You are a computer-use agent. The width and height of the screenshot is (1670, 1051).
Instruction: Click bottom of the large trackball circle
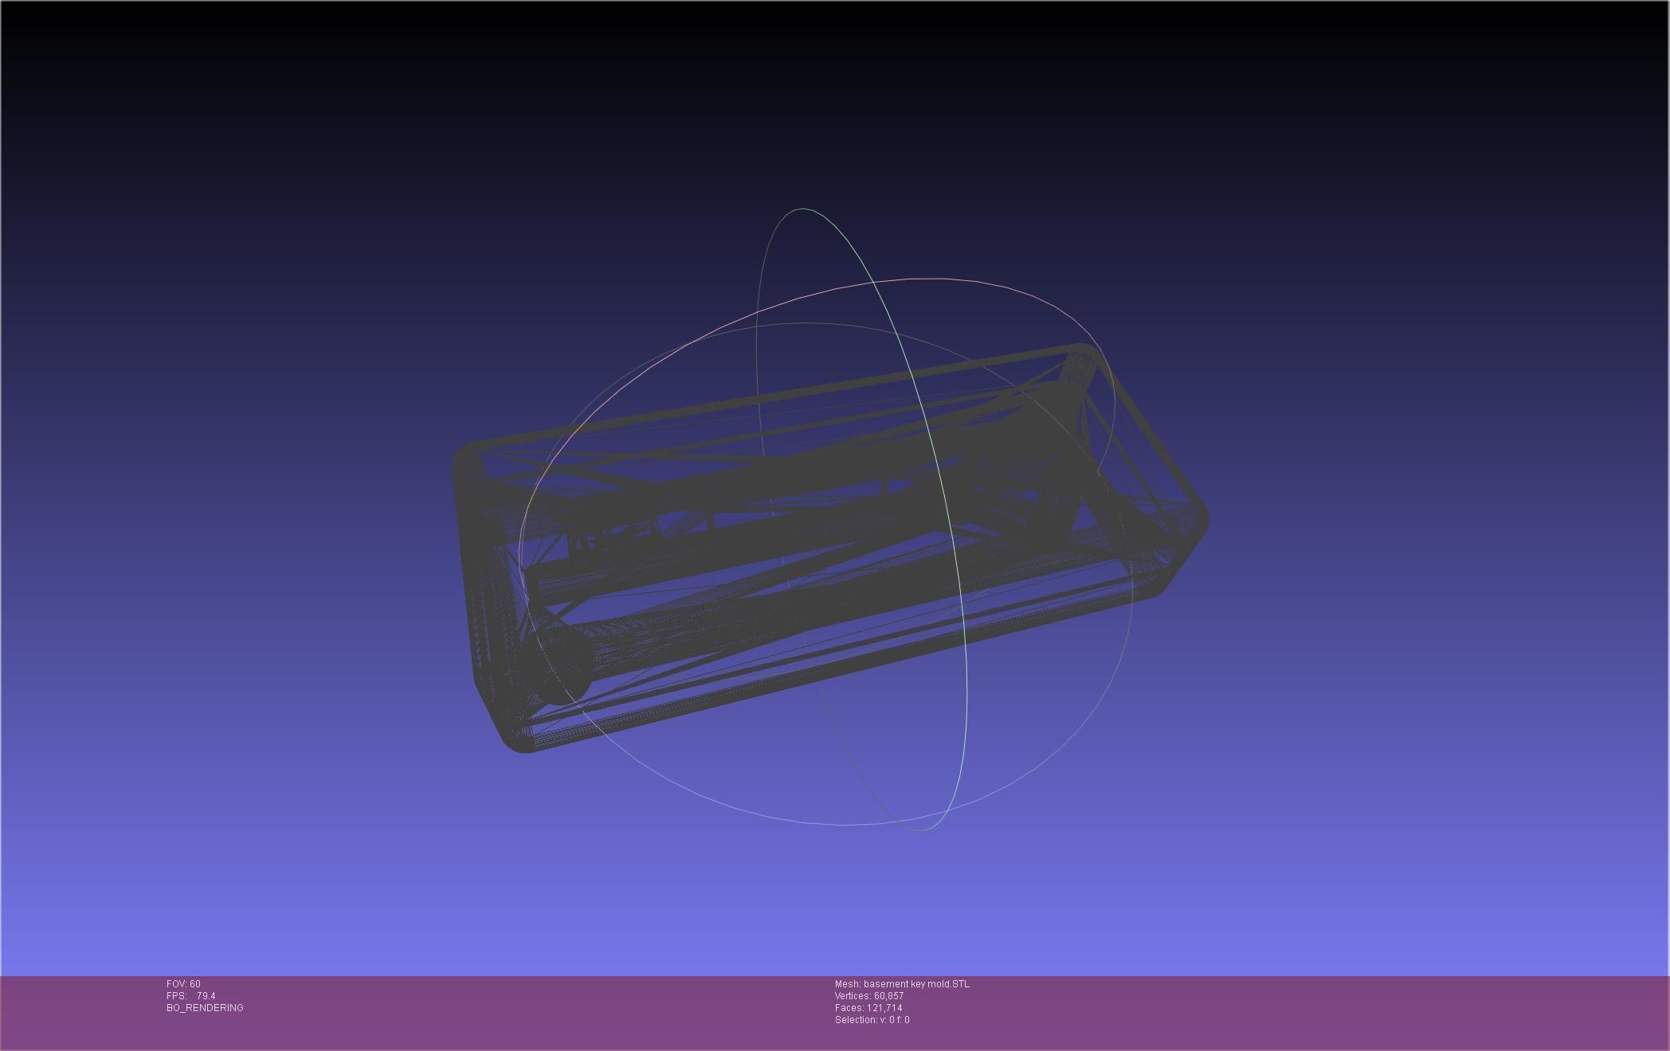coord(845,825)
